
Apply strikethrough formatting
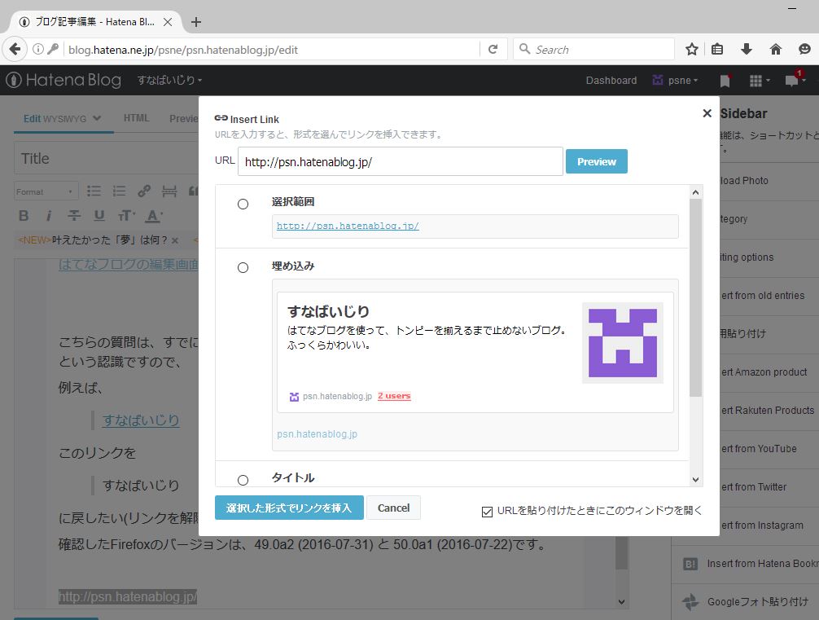pyautogui.click(x=74, y=215)
